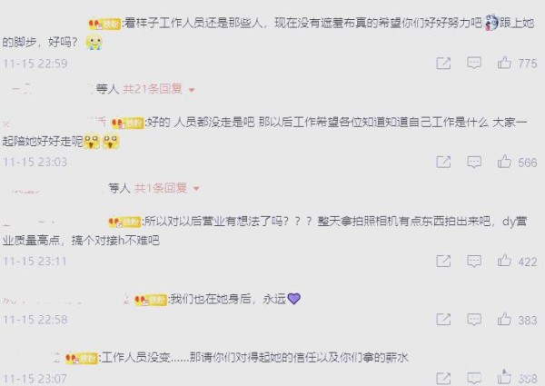Viewport: 545px width, 386px height.
Task: Reply to the 23:11 comment
Action: 474,262
